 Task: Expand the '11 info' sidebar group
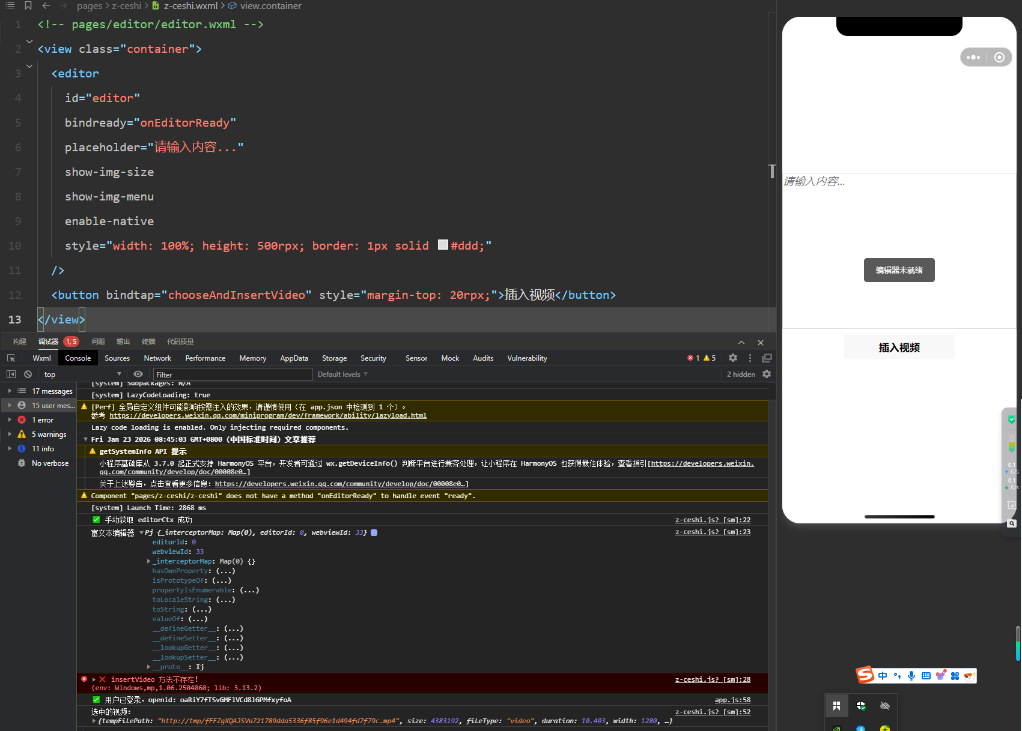[x=10, y=448]
